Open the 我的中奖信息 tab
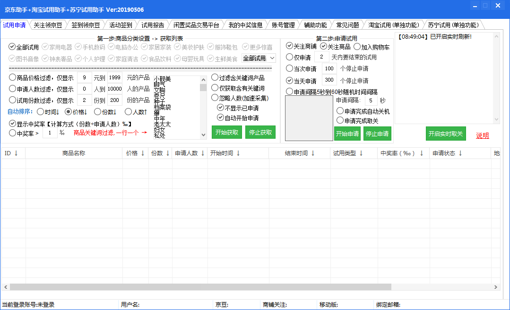 tap(246, 25)
